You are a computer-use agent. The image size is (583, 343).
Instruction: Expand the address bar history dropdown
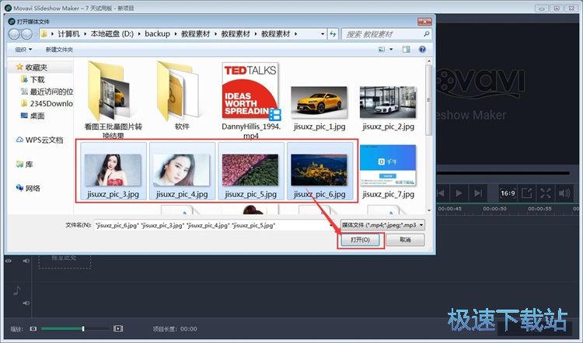tap(323, 34)
